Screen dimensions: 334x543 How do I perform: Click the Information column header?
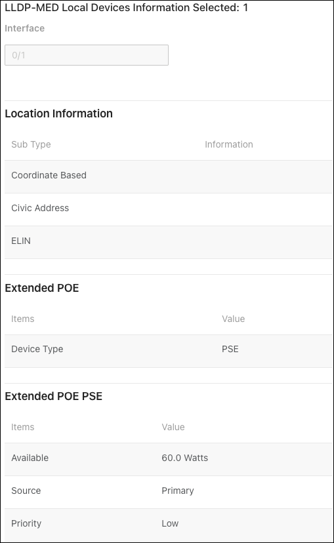pyautogui.click(x=228, y=144)
